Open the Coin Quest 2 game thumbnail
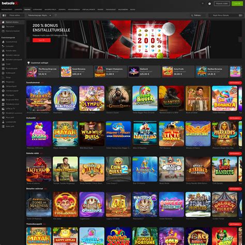The width and height of the screenshot is (245, 245). (118, 169)
